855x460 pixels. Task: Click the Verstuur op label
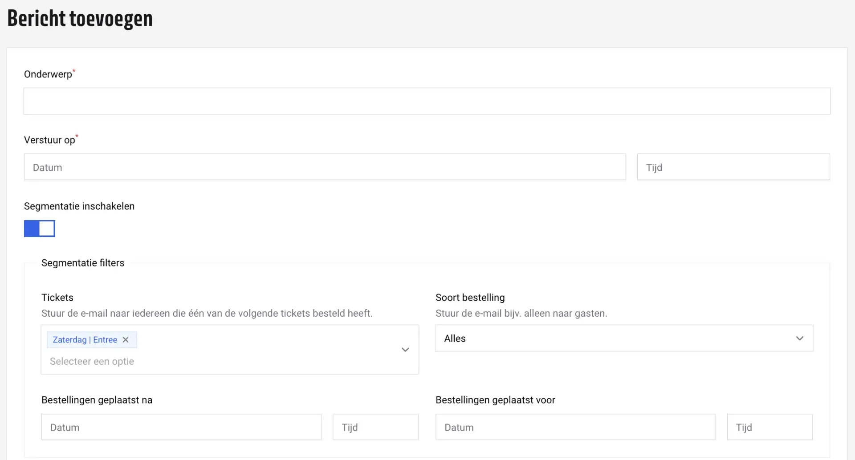click(49, 140)
